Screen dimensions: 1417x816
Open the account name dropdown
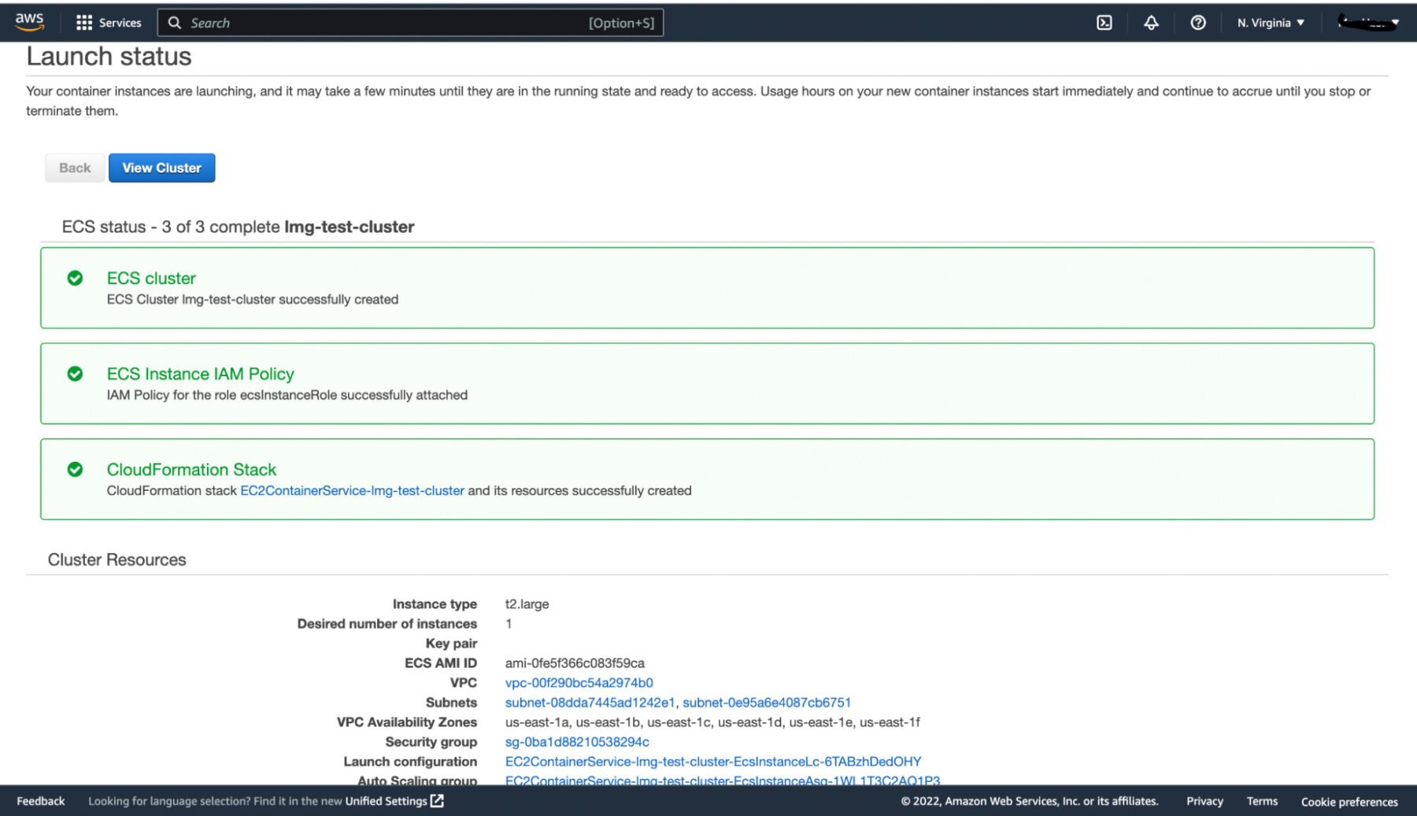1368,23
